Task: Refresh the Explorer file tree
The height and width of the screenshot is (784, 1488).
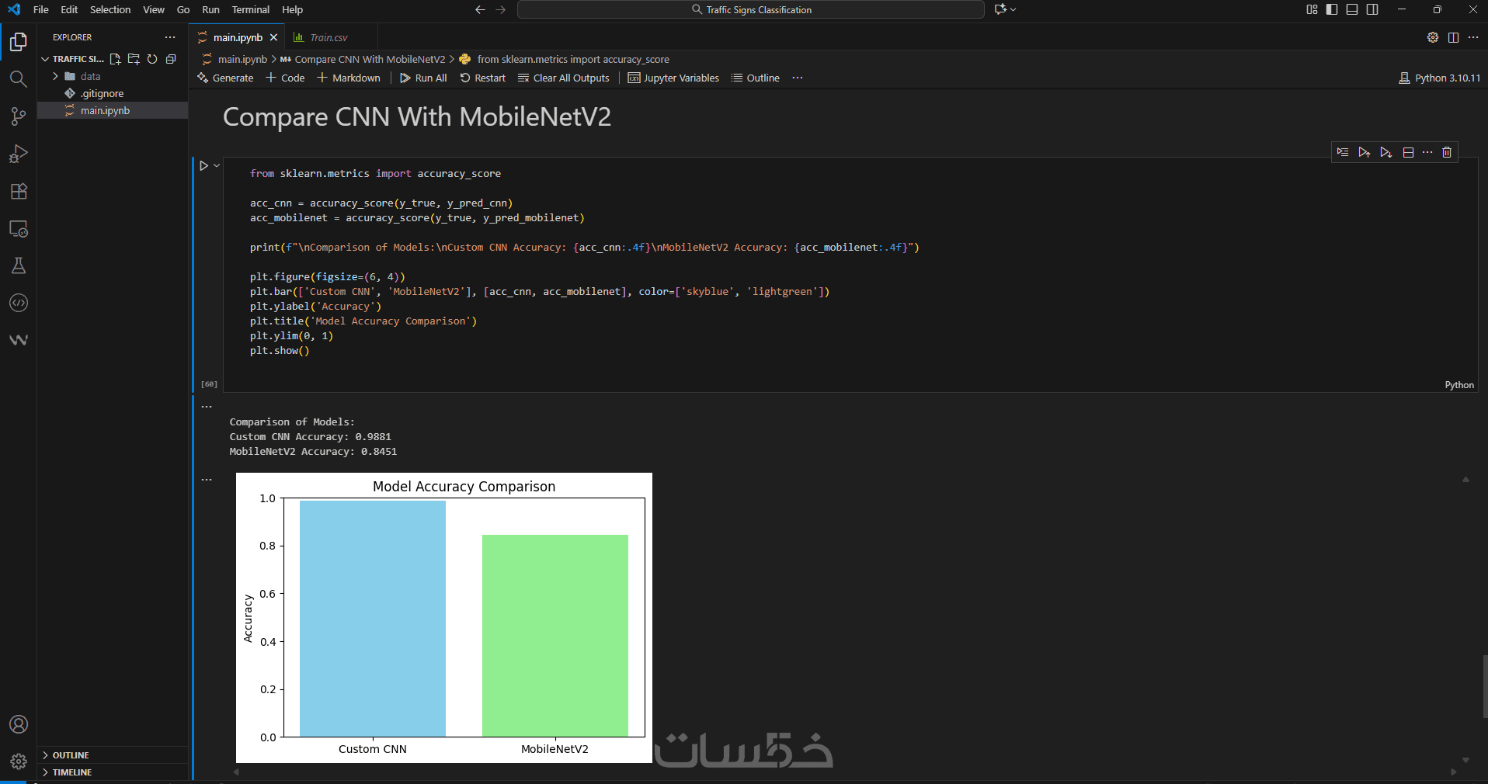Action: (152, 59)
